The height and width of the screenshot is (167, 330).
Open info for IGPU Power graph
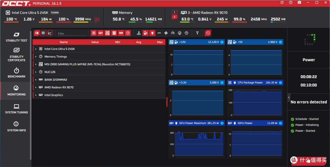pos(280,123)
